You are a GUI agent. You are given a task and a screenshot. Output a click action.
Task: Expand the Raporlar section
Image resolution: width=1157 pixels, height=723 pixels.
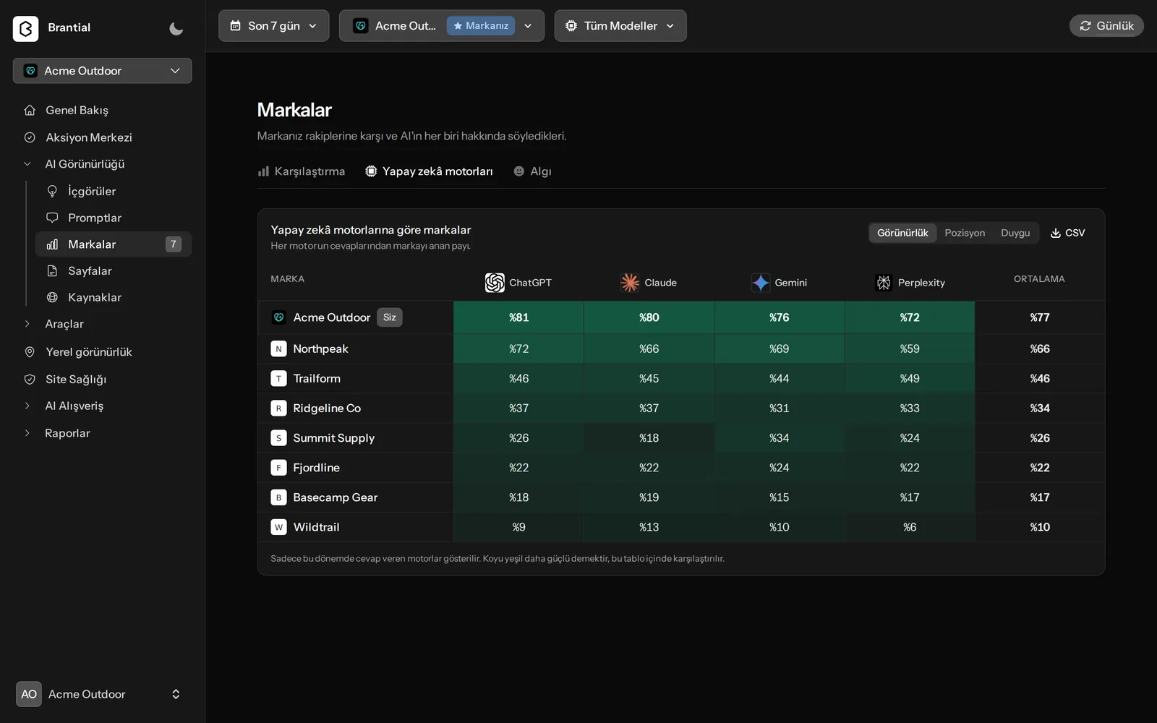27,433
